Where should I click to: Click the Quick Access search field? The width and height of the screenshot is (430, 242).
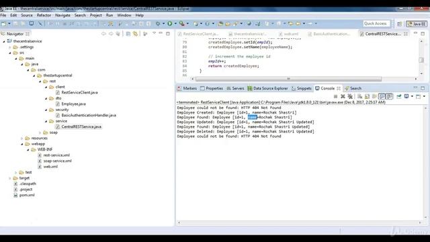pos(376,24)
